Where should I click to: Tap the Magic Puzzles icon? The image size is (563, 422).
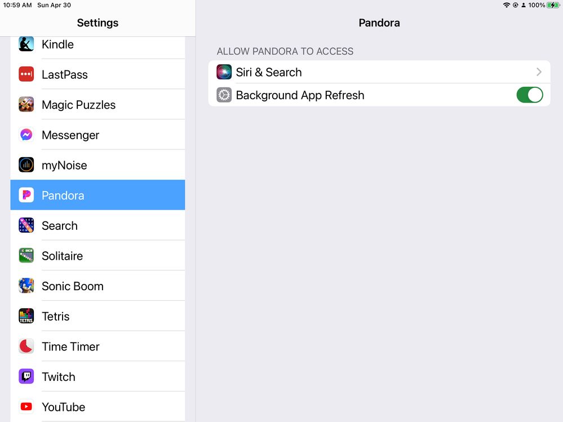pos(26,105)
